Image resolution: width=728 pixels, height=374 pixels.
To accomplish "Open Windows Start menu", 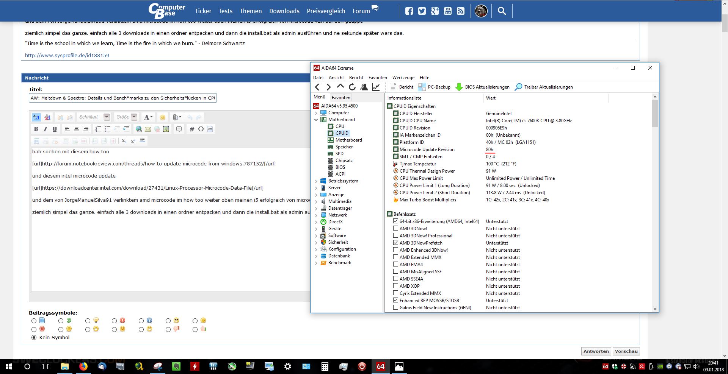I will (9, 366).
